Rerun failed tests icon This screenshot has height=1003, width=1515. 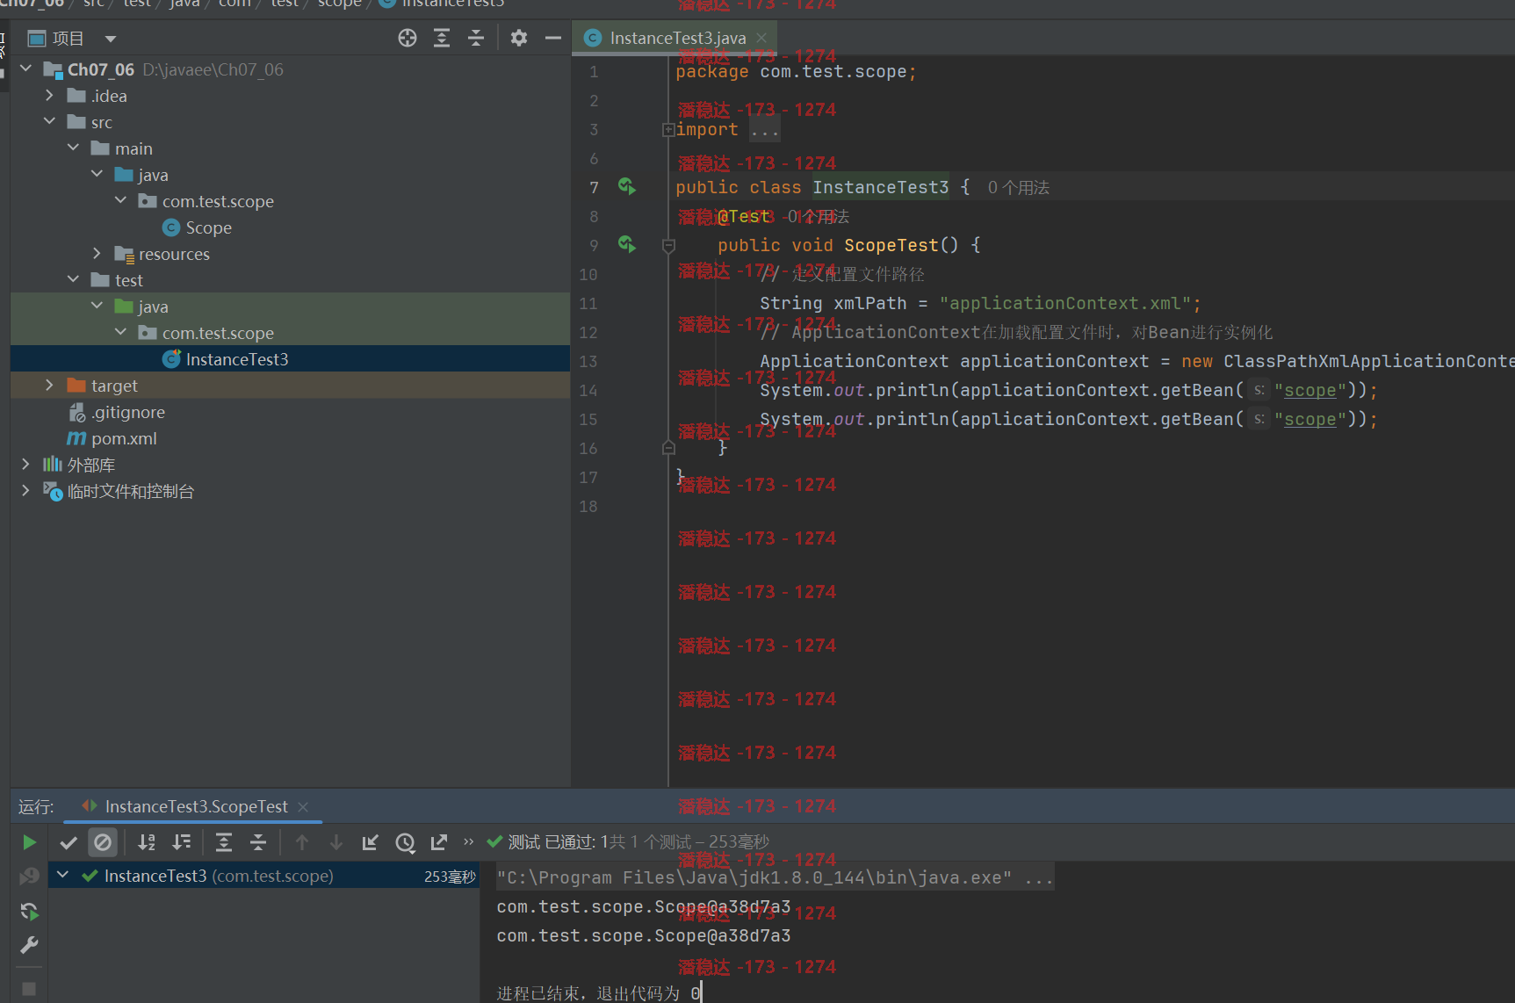(x=29, y=877)
